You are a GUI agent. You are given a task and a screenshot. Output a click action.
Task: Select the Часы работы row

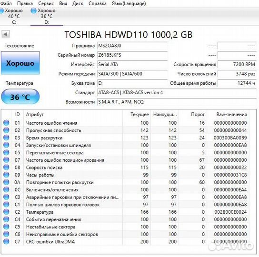coord(125,175)
